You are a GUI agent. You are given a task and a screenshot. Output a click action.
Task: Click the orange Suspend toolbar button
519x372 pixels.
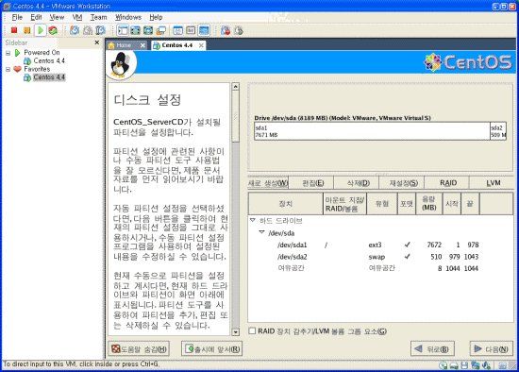coord(27,30)
